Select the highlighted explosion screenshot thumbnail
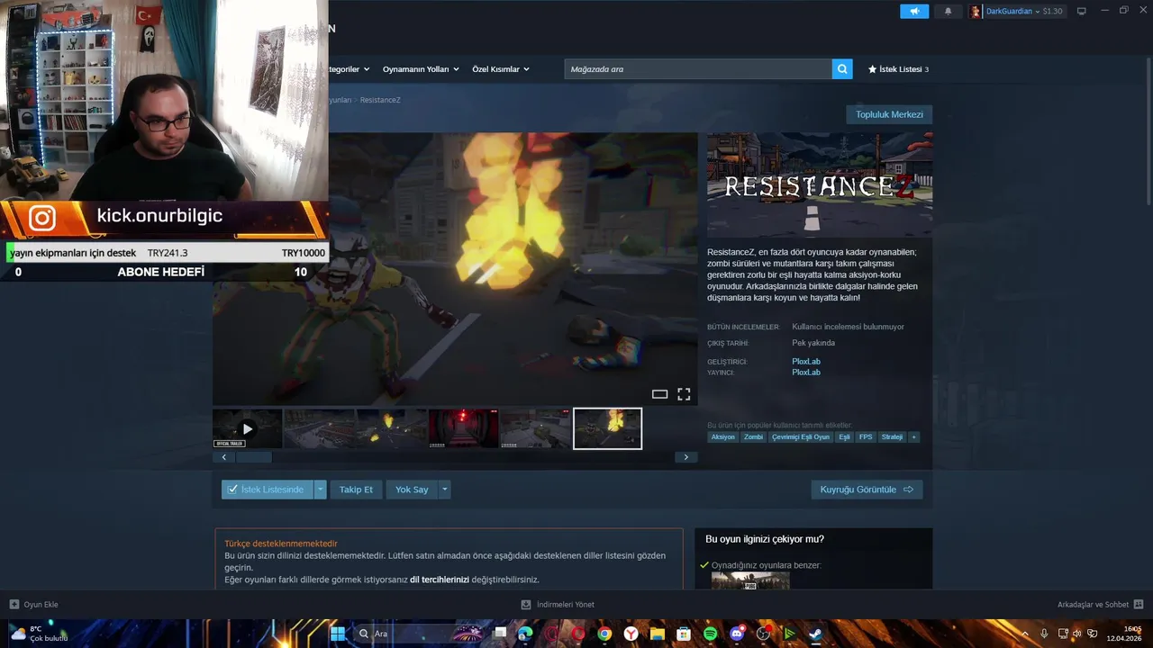This screenshot has width=1153, height=648. pyautogui.click(x=607, y=428)
